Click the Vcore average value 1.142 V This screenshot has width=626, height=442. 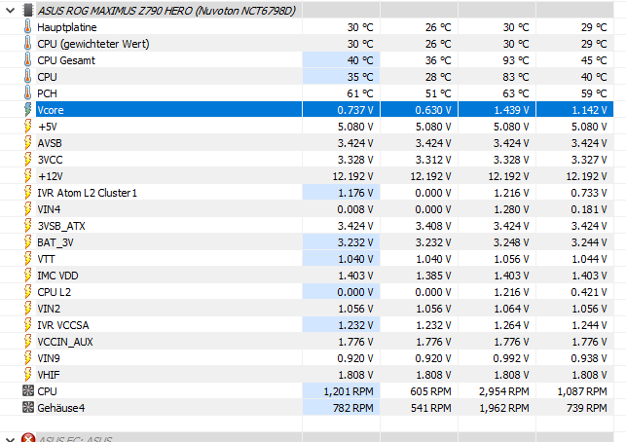(589, 110)
